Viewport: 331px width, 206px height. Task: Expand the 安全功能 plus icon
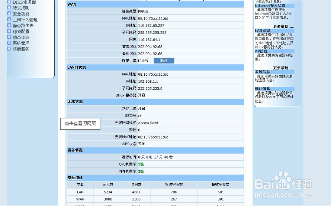click(x=9, y=14)
